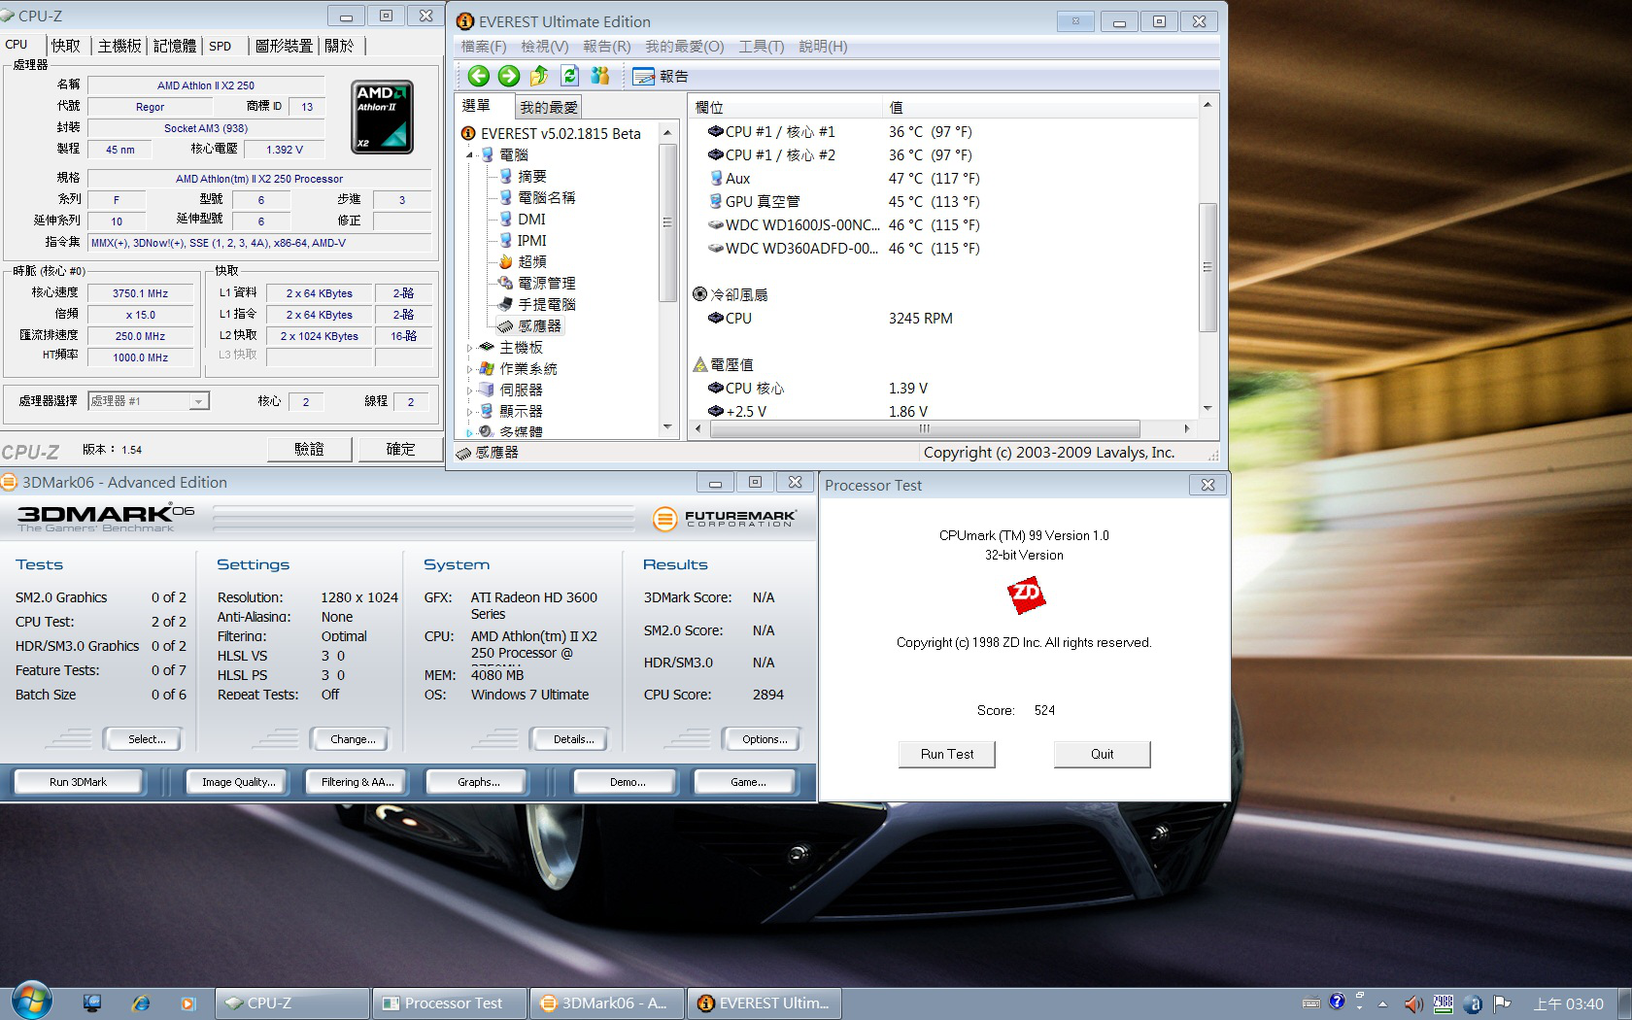Image resolution: width=1632 pixels, height=1020 pixels.
Task: Click the green Forward arrow in EVEREST toolbar
Action: pos(508,76)
